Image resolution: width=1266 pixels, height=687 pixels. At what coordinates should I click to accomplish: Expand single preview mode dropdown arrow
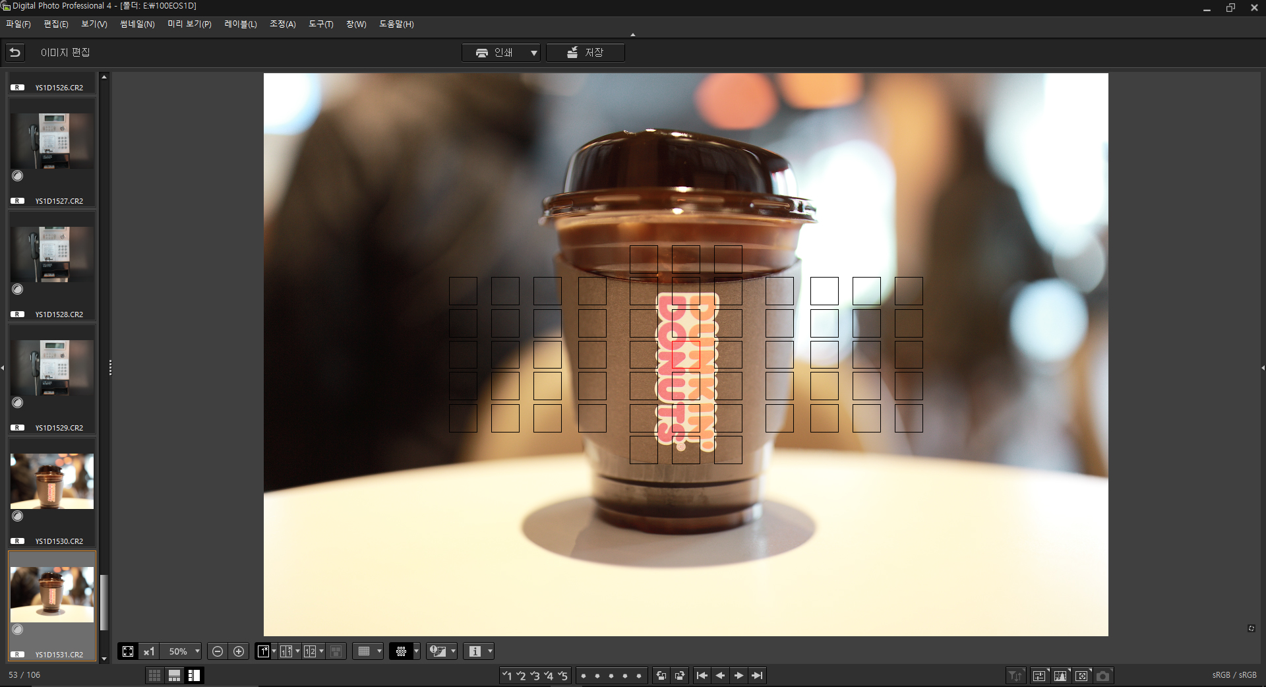[274, 651]
